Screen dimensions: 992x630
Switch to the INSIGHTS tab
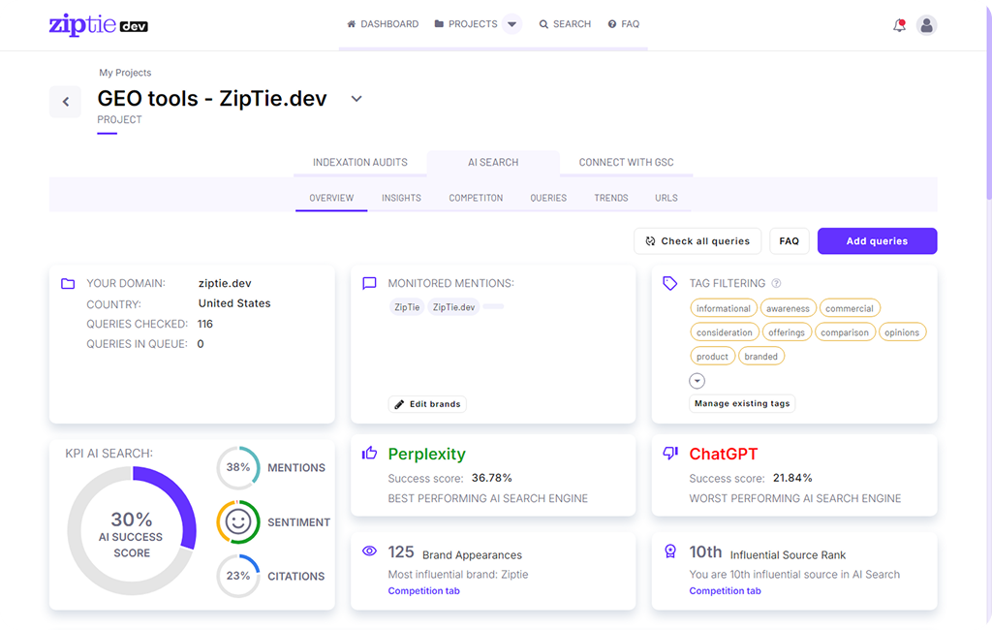coord(401,198)
